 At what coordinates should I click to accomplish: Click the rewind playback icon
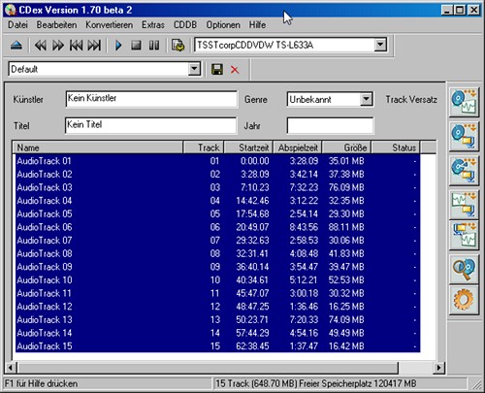click(41, 46)
